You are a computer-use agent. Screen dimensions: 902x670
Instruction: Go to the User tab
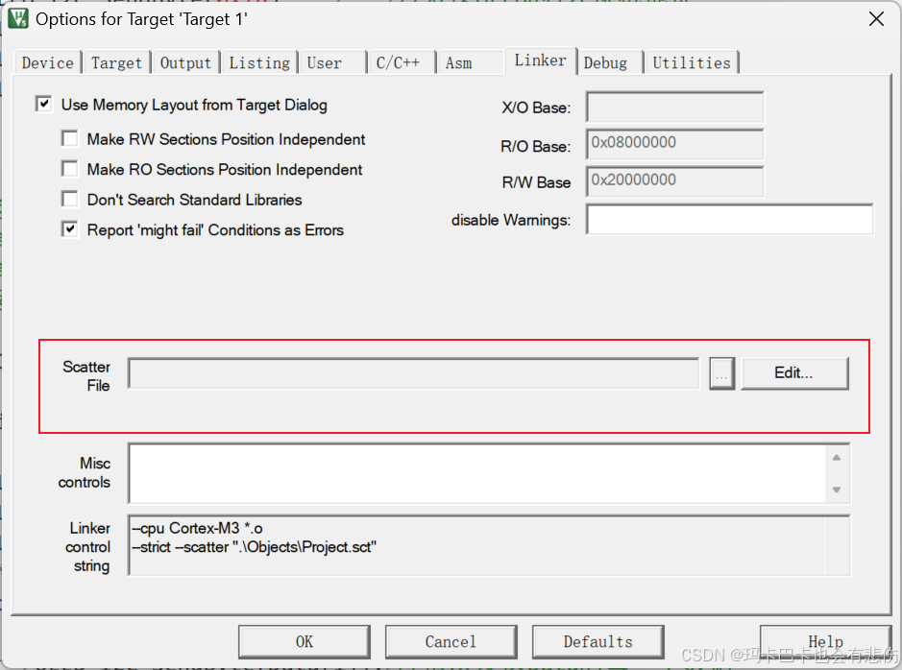pyautogui.click(x=332, y=62)
